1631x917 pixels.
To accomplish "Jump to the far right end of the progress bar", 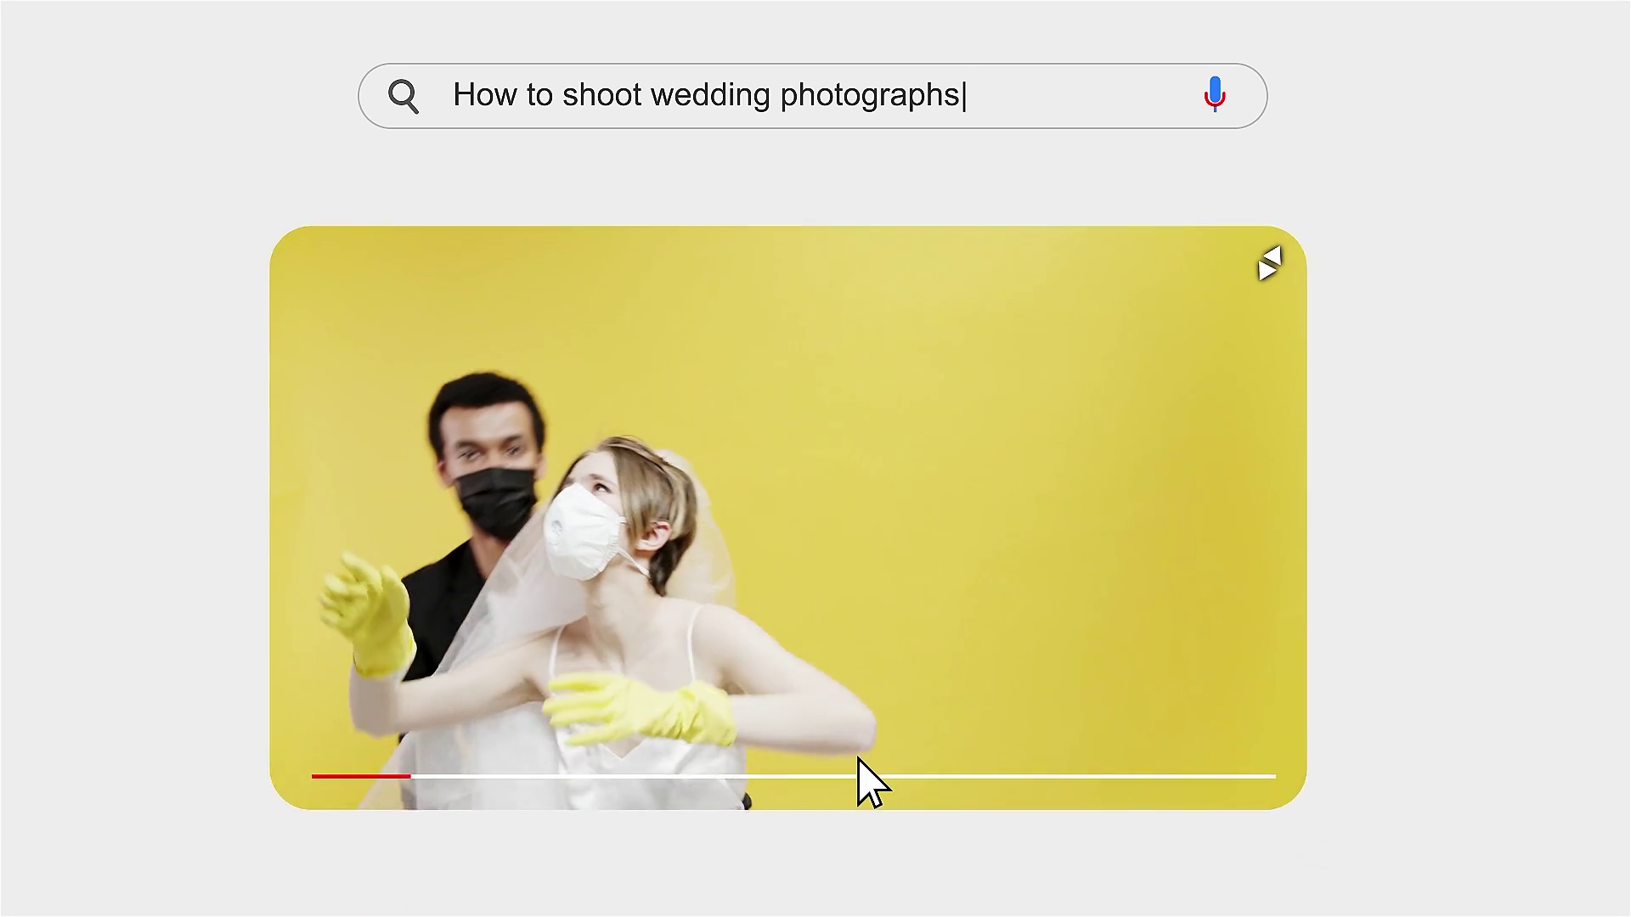I will [1273, 776].
